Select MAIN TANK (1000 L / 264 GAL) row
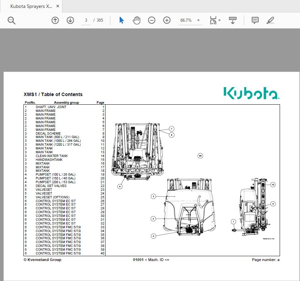Viewport: 300px width, 281px height. pos(64,141)
